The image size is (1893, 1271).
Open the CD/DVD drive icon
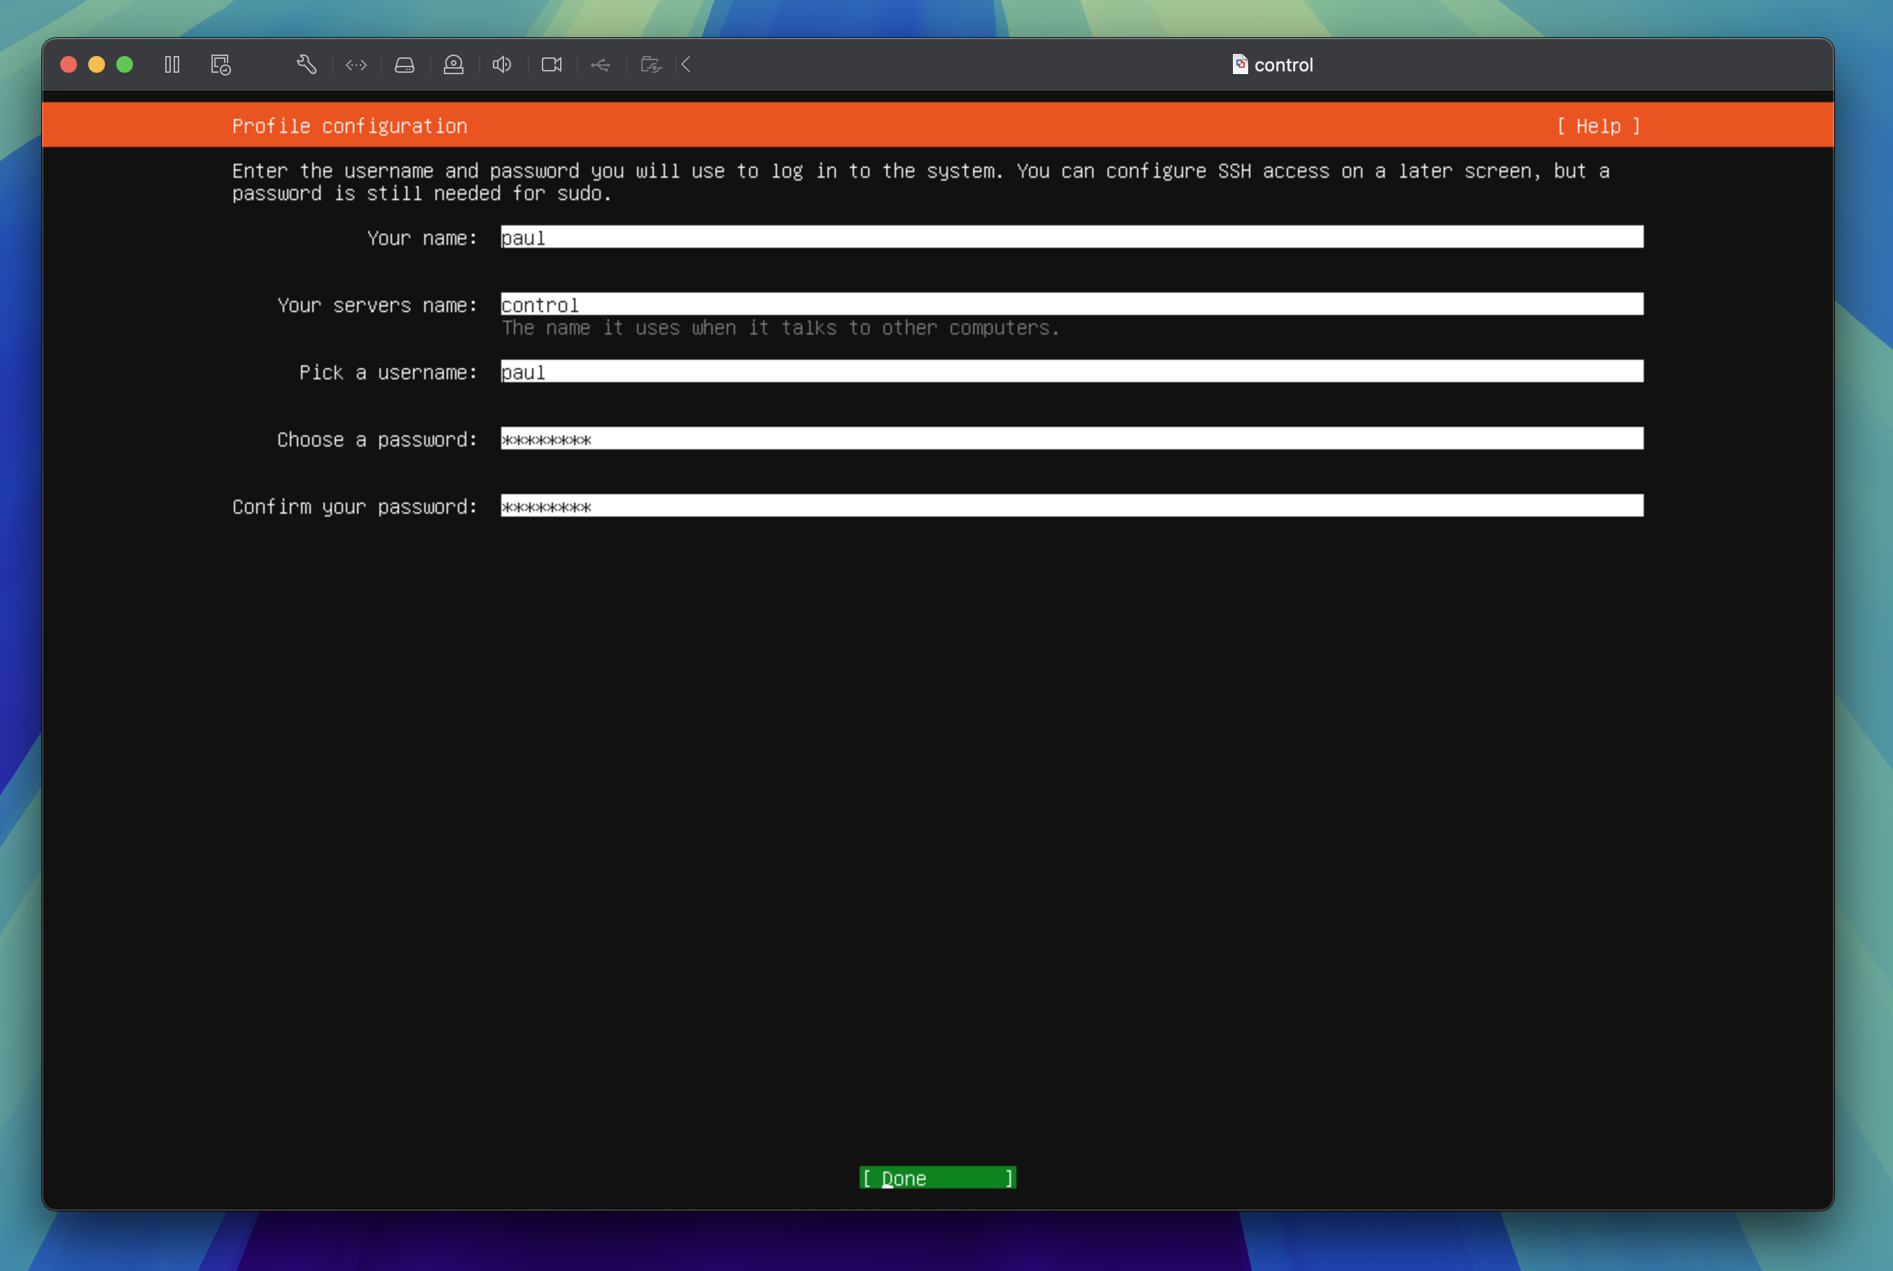click(x=453, y=65)
